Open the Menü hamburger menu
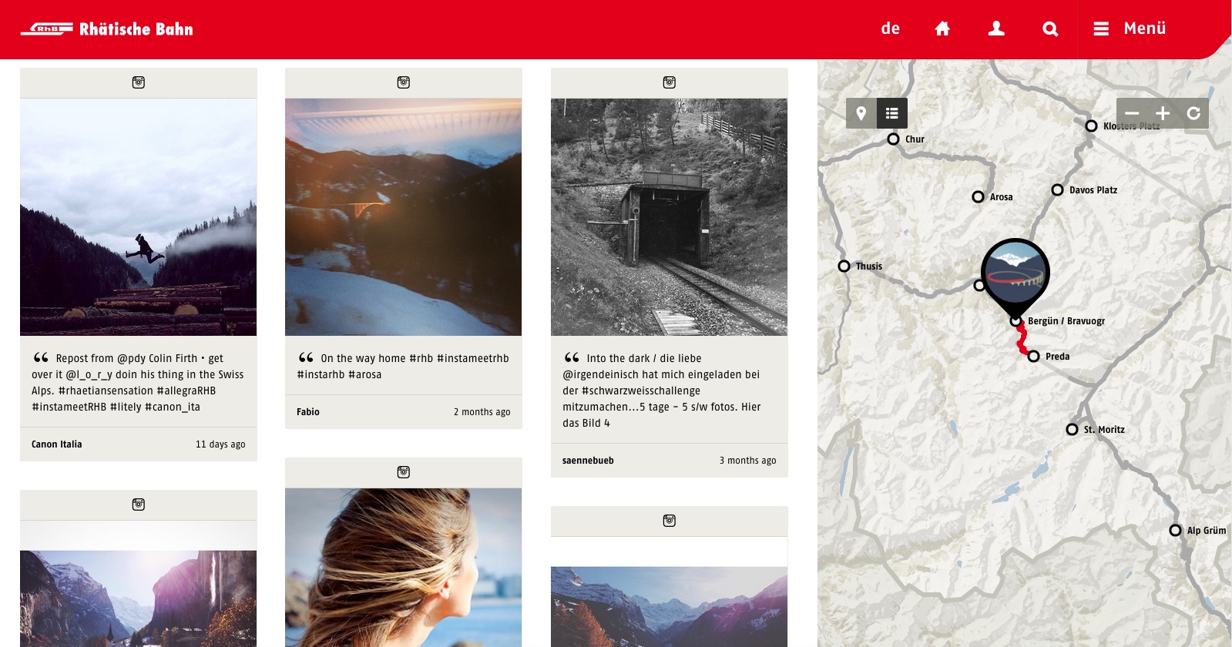 (1130, 28)
